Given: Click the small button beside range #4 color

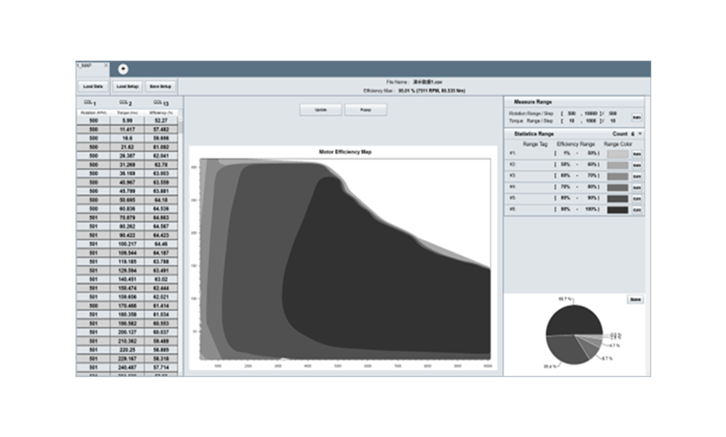Looking at the screenshot, I should [636, 188].
